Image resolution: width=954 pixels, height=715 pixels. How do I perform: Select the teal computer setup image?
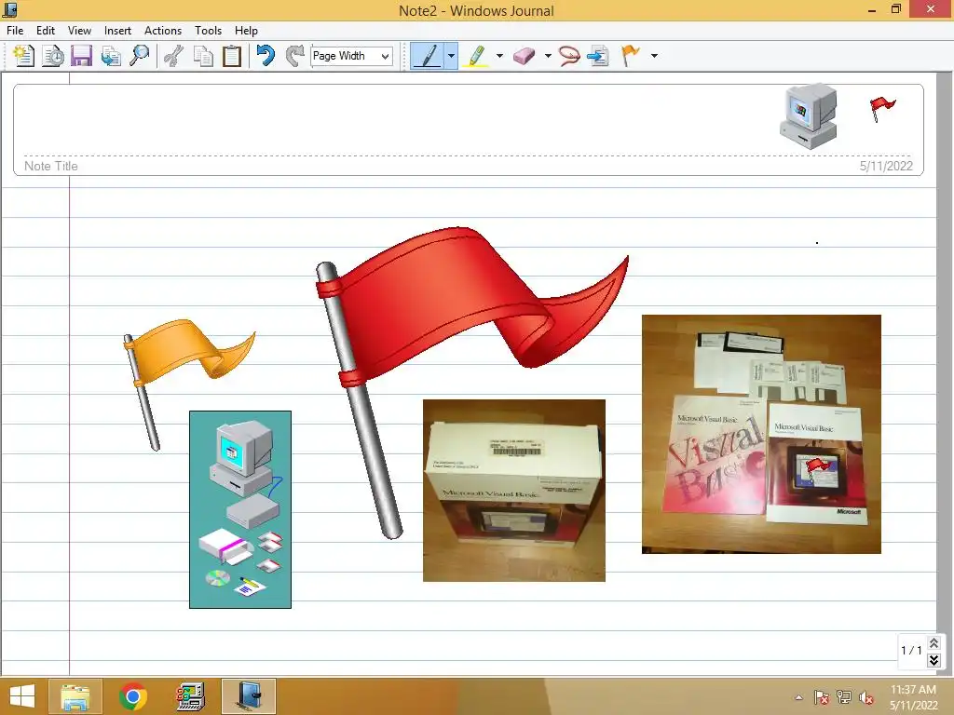coord(240,509)
